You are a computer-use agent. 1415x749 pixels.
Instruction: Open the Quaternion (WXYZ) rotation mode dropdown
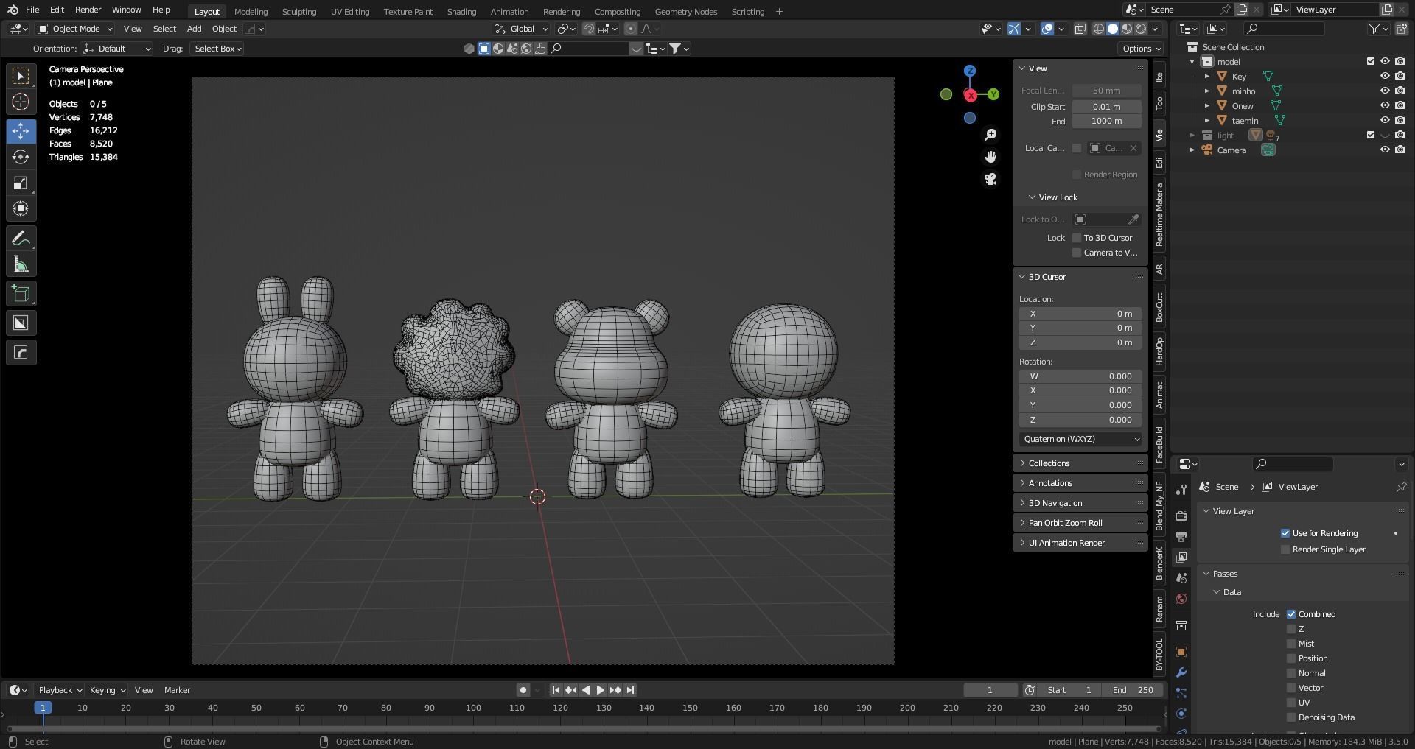1080,439
